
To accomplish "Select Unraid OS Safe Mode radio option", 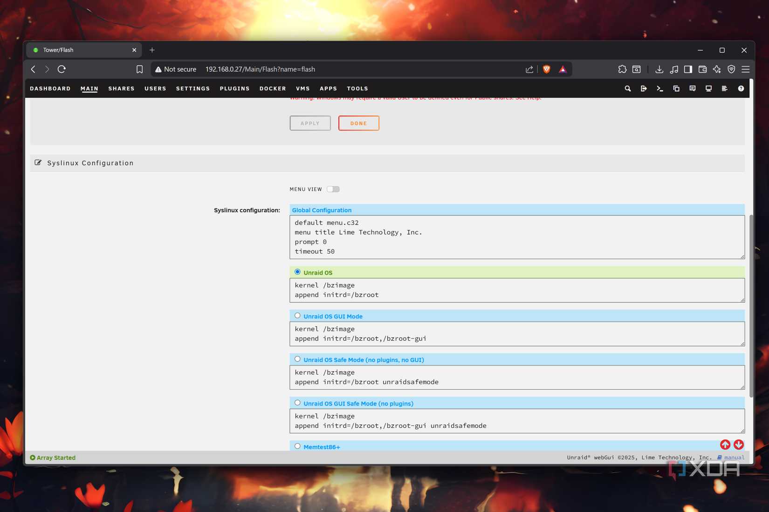I will coord(297,359).
